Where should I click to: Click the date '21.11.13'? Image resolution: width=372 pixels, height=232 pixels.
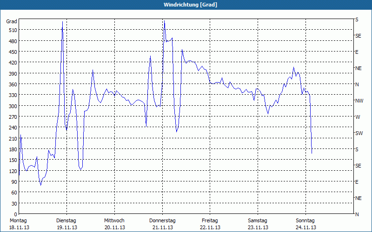click(x=162, y=227)
